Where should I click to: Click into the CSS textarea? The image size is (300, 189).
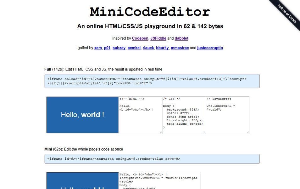point(184,115)
